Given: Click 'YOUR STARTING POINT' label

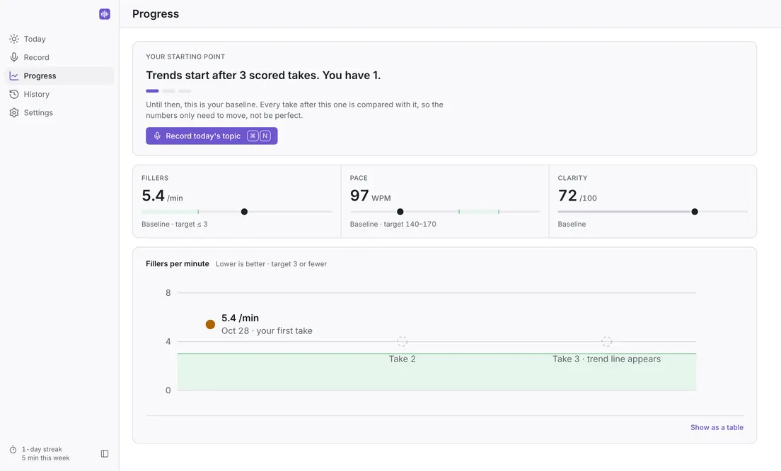Looking at the screenshot, I should pyautogui.click(x=185, y=56).
